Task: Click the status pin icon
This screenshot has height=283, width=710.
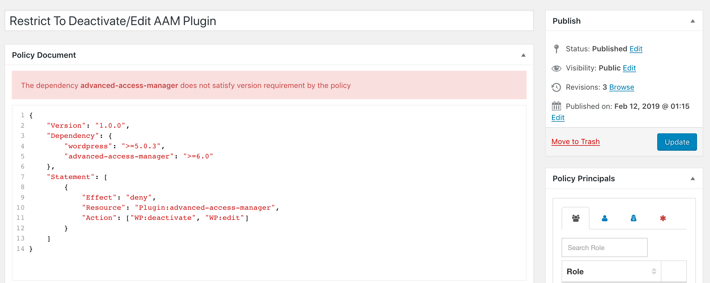Action: [556, 49]
